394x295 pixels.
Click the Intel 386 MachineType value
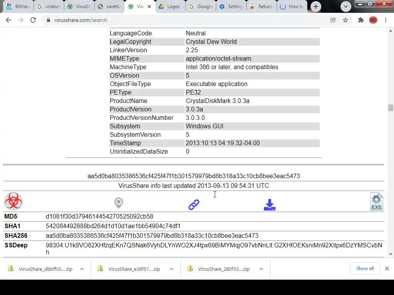(x=232, y=67)
